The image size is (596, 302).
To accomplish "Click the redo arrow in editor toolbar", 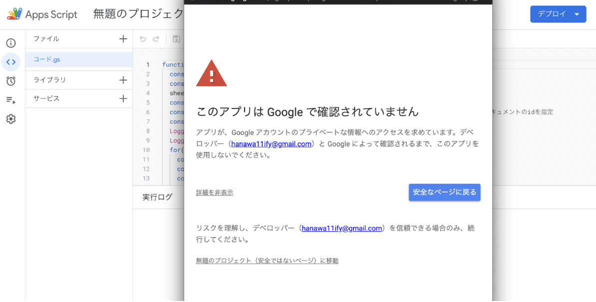I will [x=156, y=39].
